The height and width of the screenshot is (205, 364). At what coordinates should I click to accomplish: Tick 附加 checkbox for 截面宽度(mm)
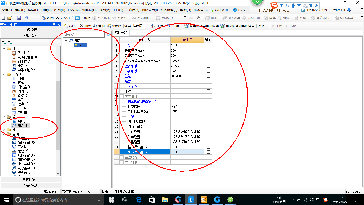pyautogui.click(x=208, y=50)
